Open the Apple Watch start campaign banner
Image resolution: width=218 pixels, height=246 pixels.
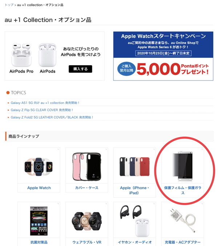coord(163,56)
